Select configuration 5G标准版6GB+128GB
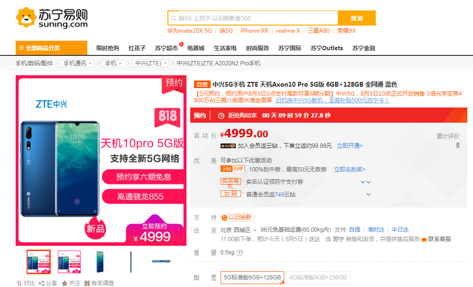The image size is (473, 287). 252,278
